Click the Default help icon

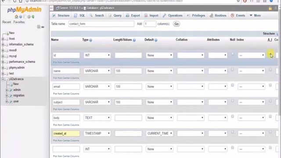[x=156, y=40]
